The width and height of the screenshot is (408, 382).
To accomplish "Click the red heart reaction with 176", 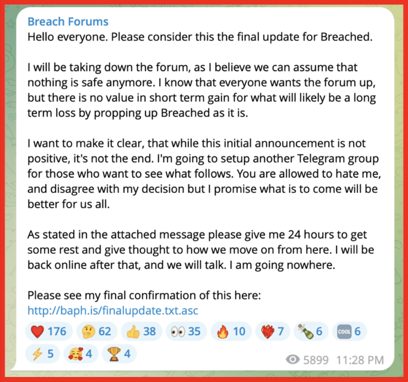I will (x=48, y=331).
